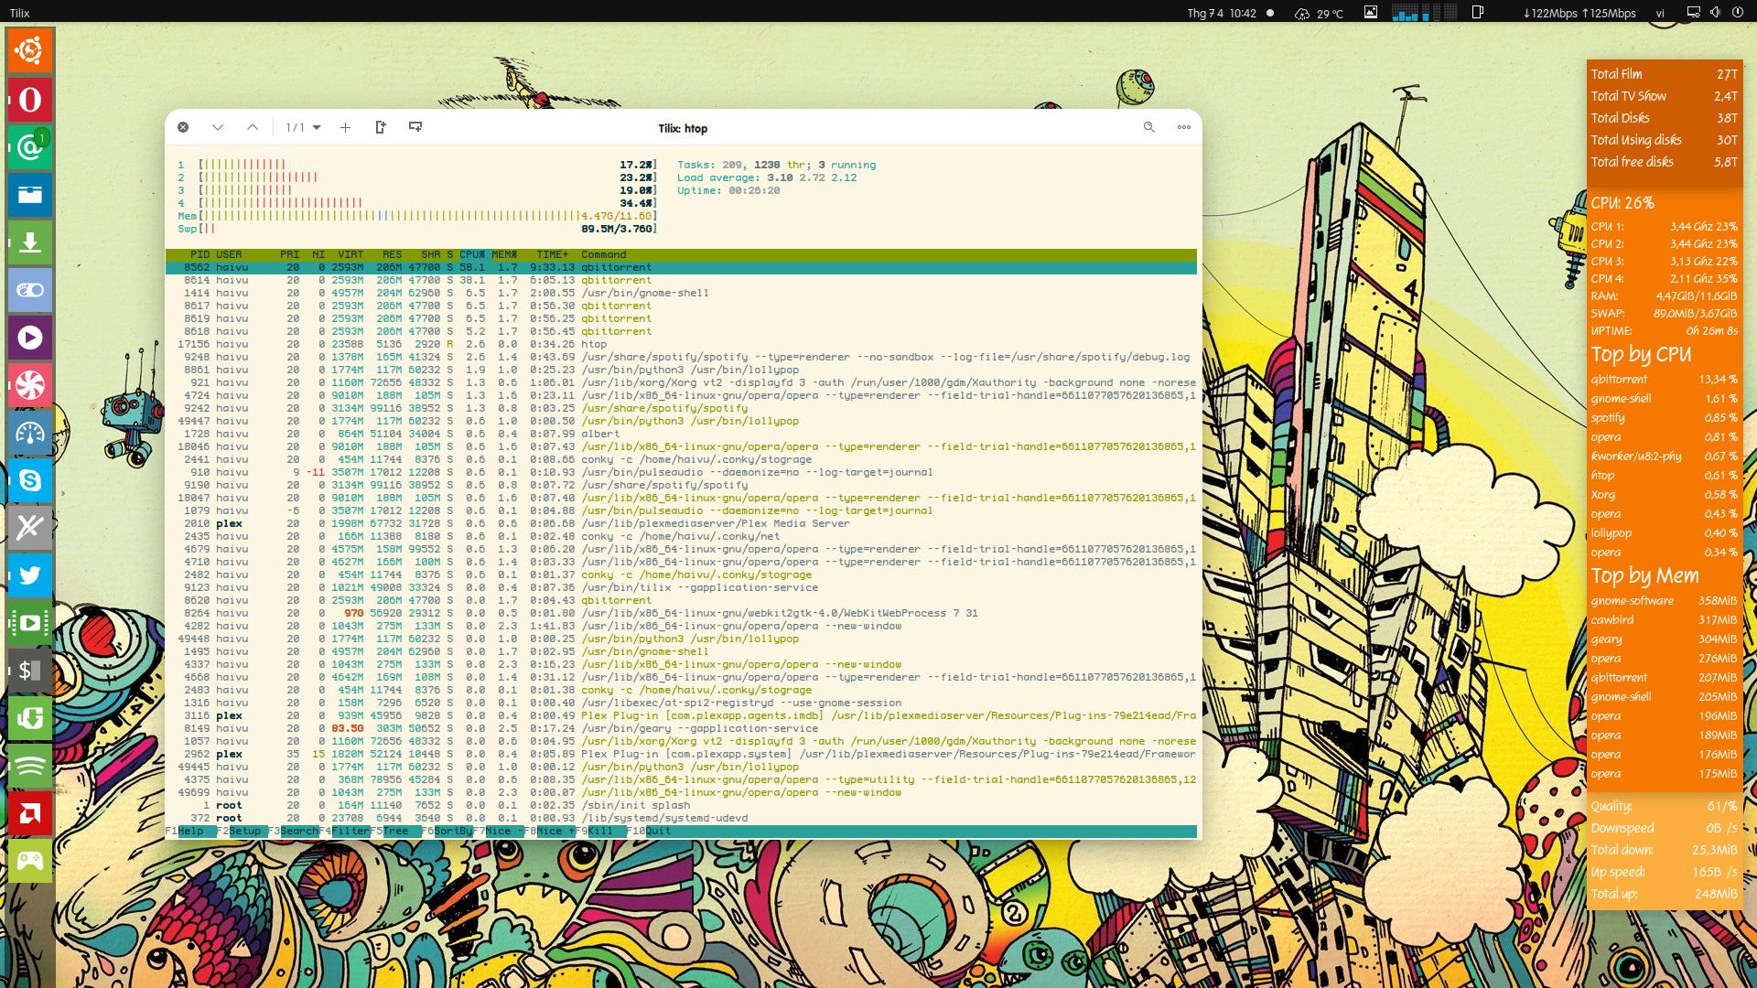Open the red AMD dock icon
Screen dimensions: 1757x988
click(x=30, y=812)
